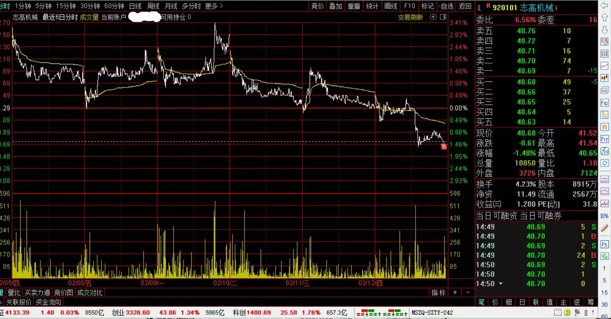
Task: Click the 竞价 toolbar button
Action: [x=318, y=6]
